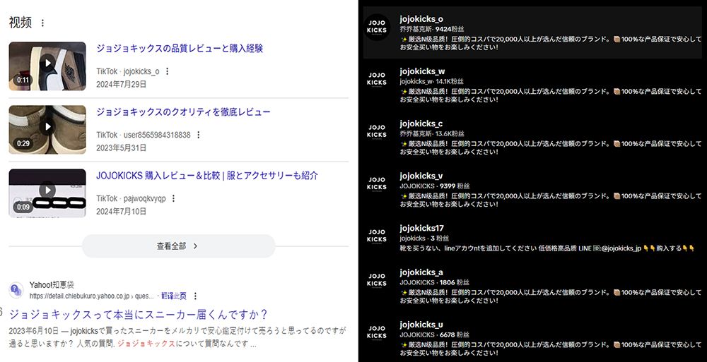Open options menu next to jojokicks_o source
Screen dimensions: 707x362
[x=168, y=71]
